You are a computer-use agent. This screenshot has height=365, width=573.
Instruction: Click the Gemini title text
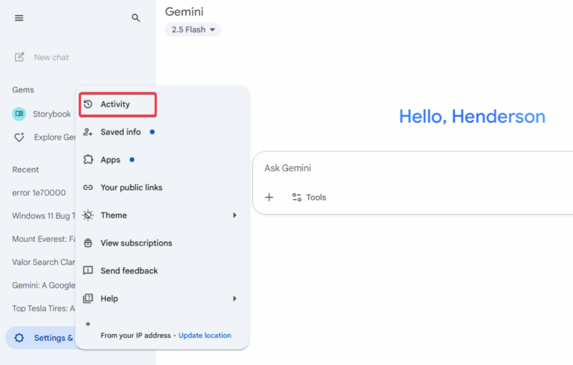184,11
